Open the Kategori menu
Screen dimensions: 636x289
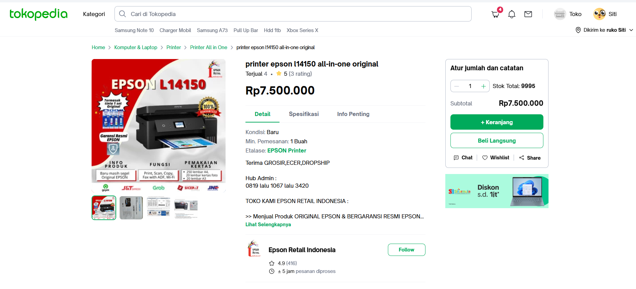(x=94, y=14)
